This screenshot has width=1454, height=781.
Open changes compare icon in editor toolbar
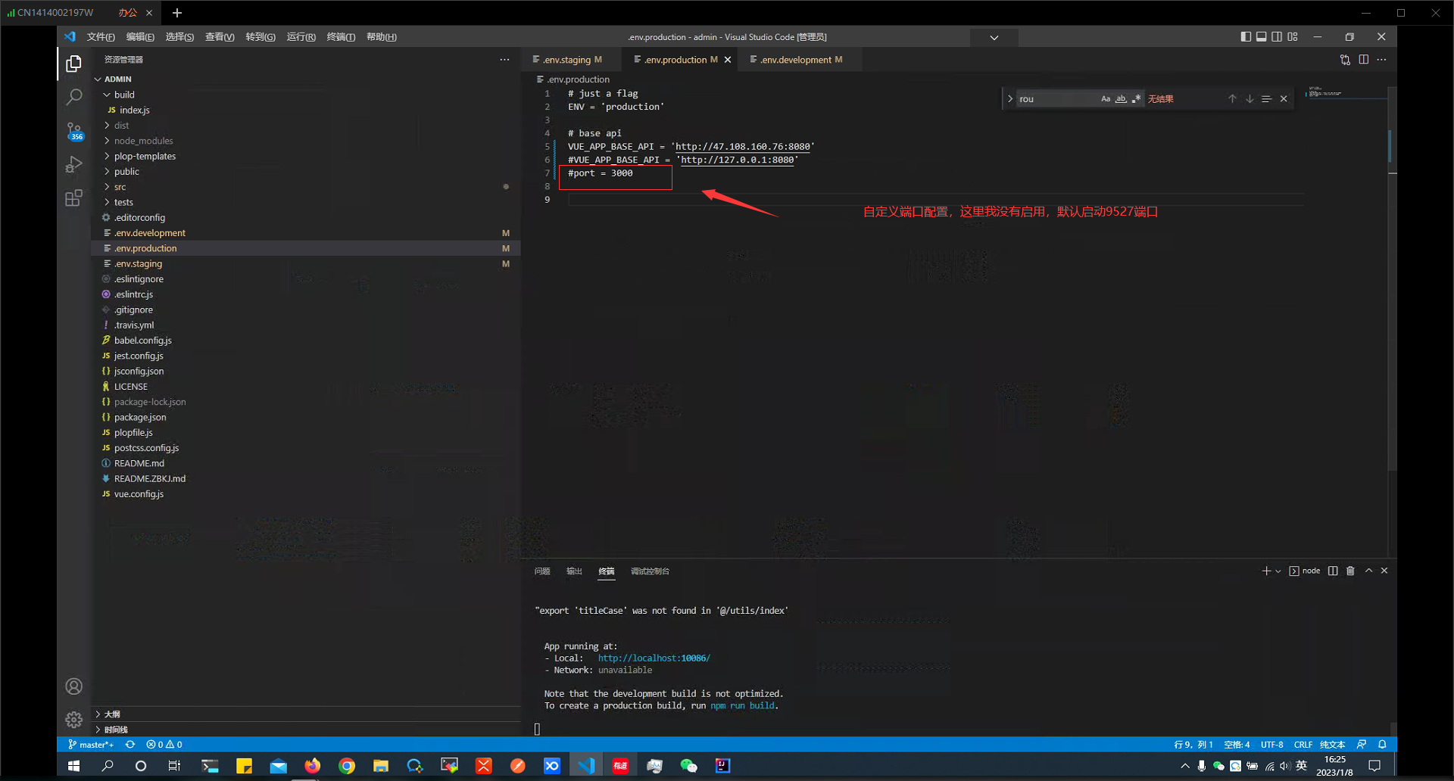pos(1345,60)
